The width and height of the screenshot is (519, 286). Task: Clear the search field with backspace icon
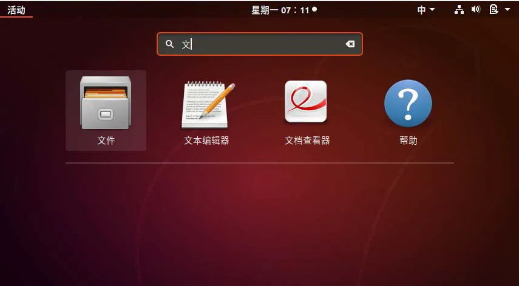pos(350,44)
